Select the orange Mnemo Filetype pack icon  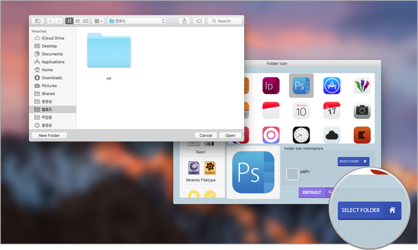coord(210,168)
